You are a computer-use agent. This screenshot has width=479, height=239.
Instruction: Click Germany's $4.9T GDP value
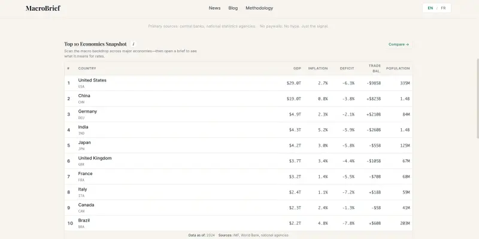tap(295, 114)
